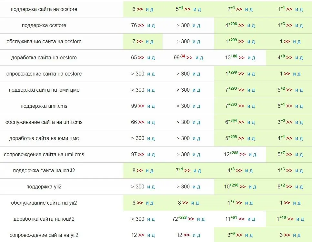Image resolution: width=312 pixels, height=242 pixels.
Task: Open >> after 65 in доработка сайта на ocstore row
Action: coord(141,58)
